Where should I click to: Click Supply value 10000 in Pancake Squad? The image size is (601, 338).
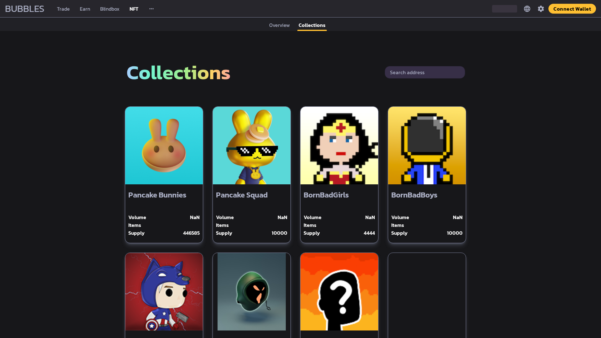pyautogui.click(x=279, y=233)
